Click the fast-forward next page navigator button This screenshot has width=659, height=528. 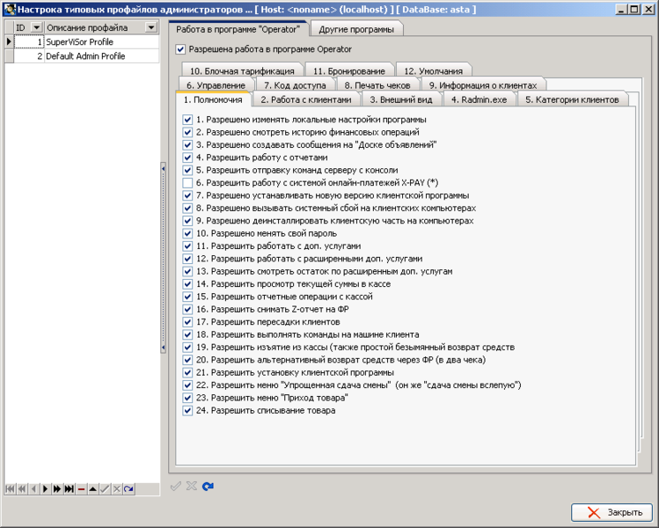pyautogui.click(x=57, y=489)
